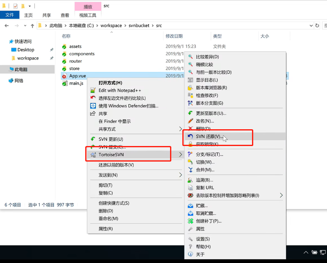Go back with the back arrow button

click(7, 26)
